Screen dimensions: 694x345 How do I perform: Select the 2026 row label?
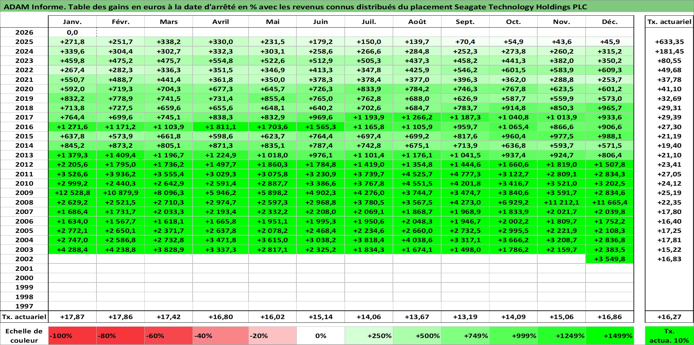24,32
